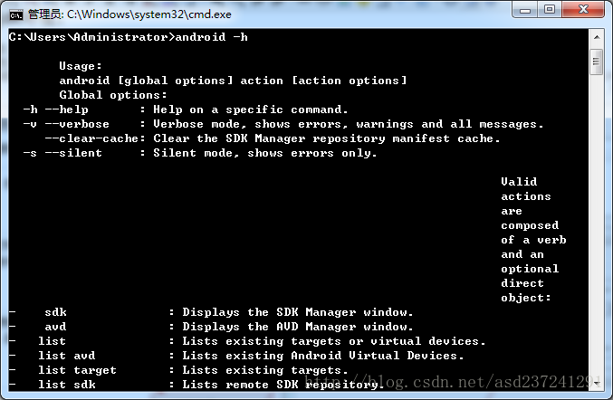613x400 pixels.
Task: Click the 'list target' action line
Action: pyautogui.click(x=178, y=370)
